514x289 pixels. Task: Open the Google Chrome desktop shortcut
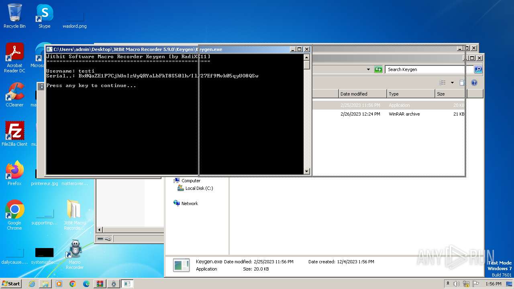click(x=14, y=215)
